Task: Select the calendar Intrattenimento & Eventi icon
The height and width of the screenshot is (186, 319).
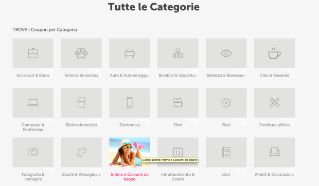Action: (178, 152)
